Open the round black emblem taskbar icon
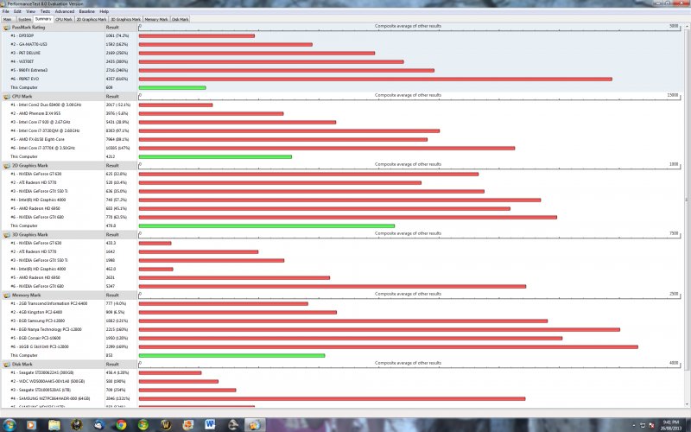 coord(76,425)
